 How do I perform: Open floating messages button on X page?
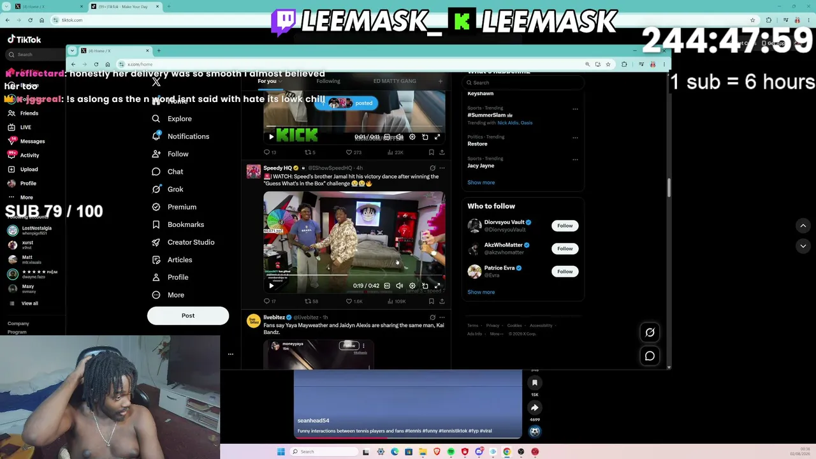tap(650, 356)
